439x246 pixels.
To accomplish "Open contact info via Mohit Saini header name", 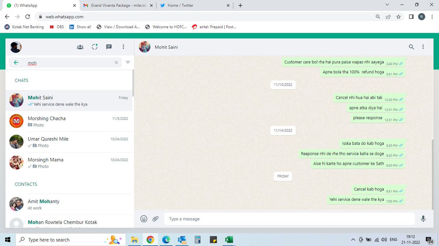I will tap(166, 47).
